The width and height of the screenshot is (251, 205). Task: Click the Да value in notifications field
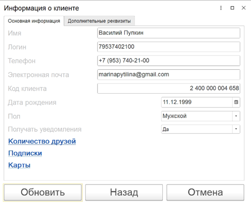(166, 129)
